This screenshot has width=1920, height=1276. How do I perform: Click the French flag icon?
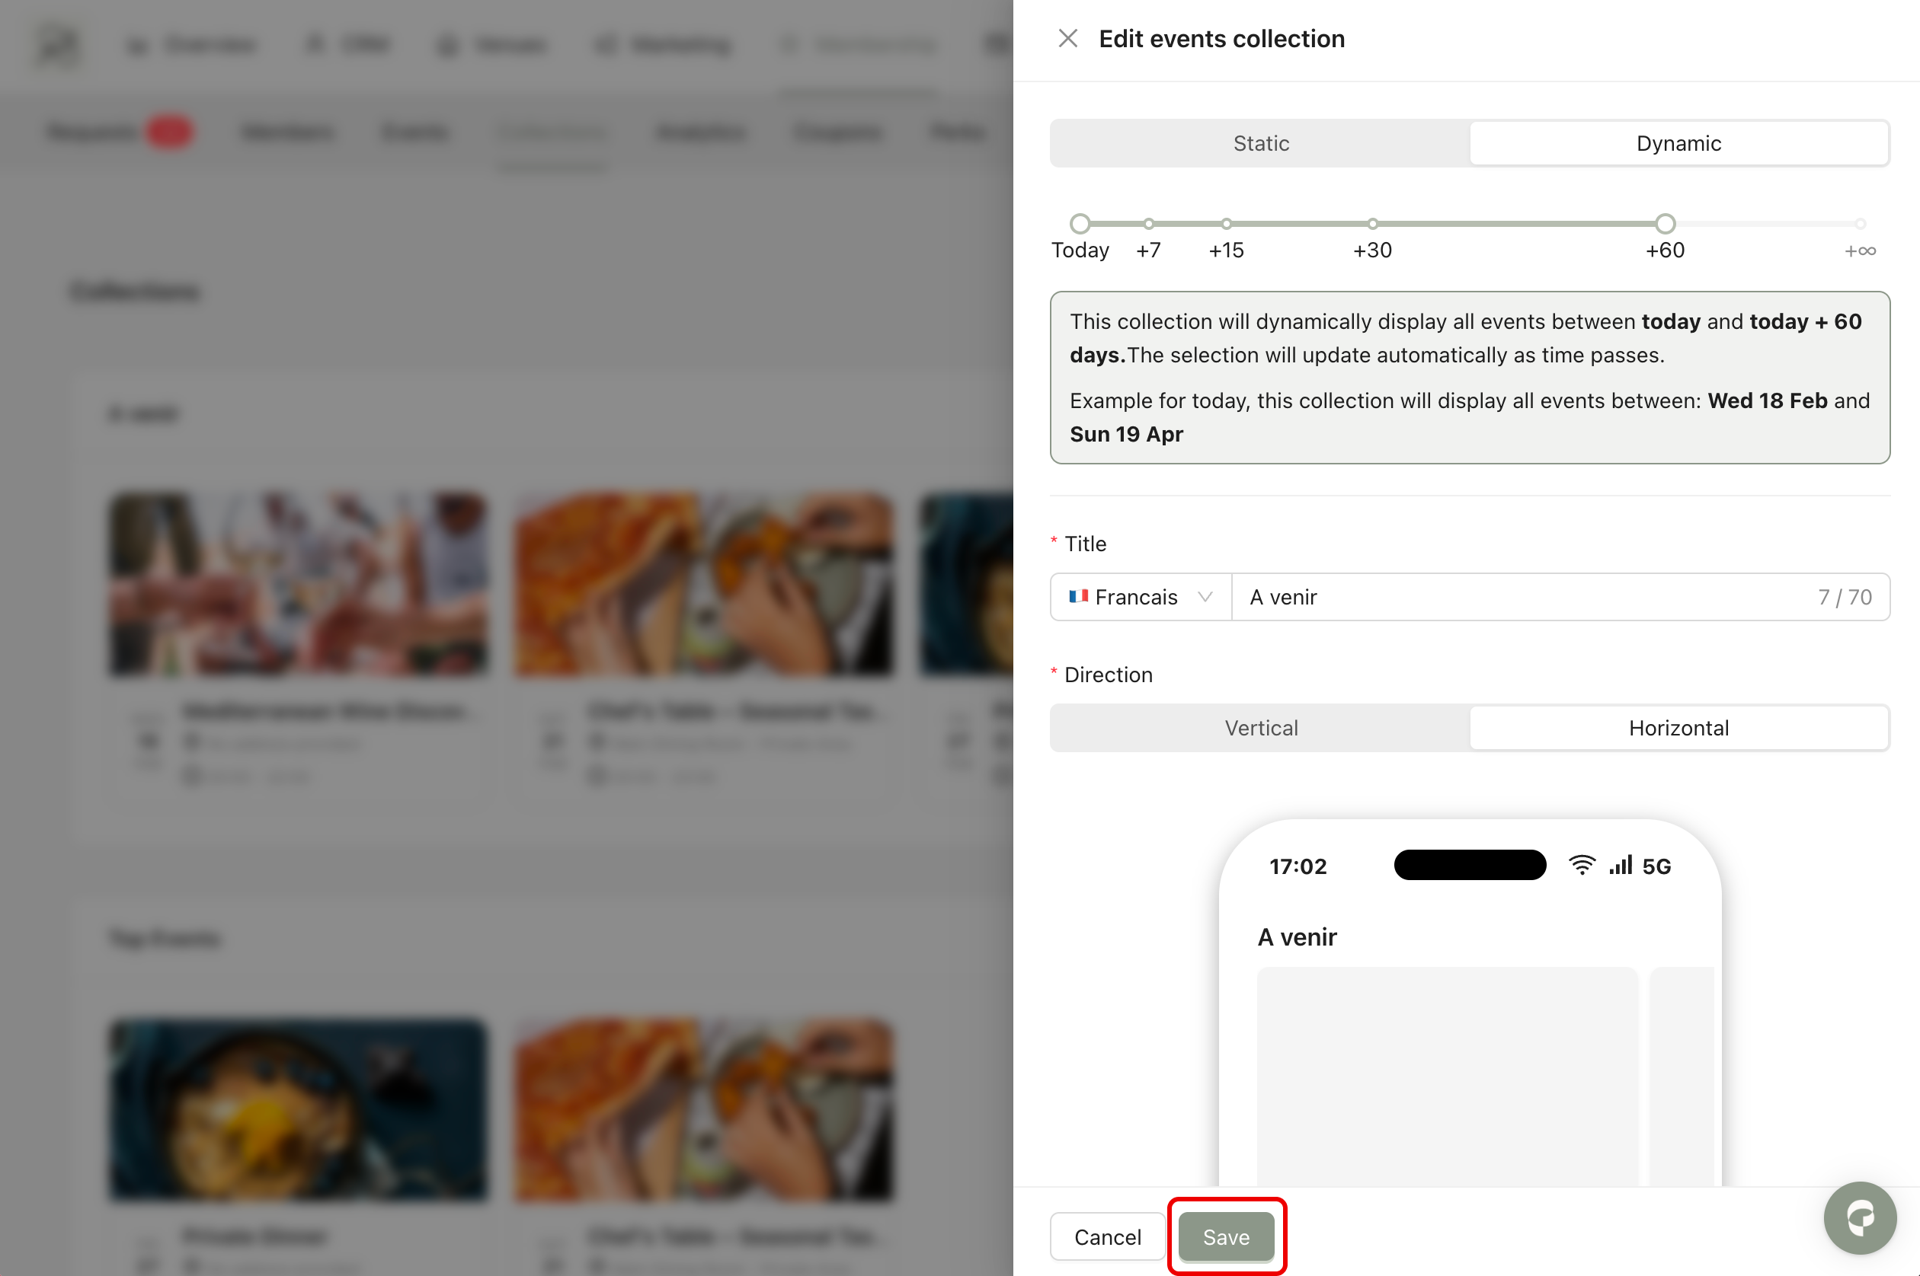[x=1078, y=596]
